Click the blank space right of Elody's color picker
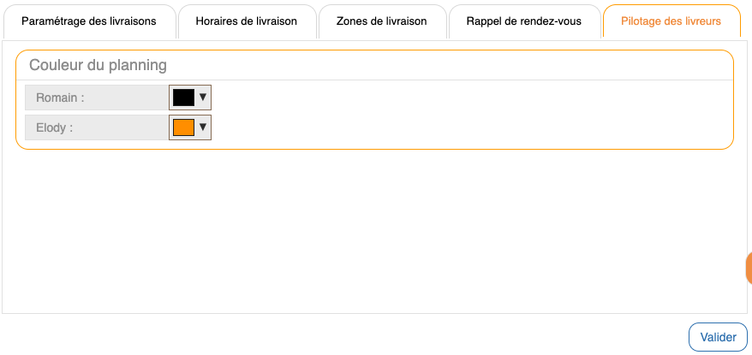 click(x=471, y=127)
